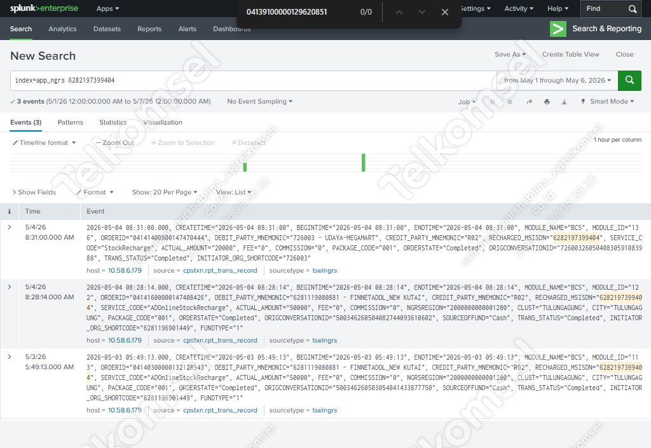Screen dimensions: 651x448
Task: Click the Time column header
Action: point(33,212)
